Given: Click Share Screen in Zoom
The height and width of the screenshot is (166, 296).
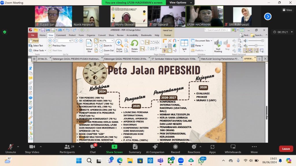Looking at the screenshot, I should [114, 149].
